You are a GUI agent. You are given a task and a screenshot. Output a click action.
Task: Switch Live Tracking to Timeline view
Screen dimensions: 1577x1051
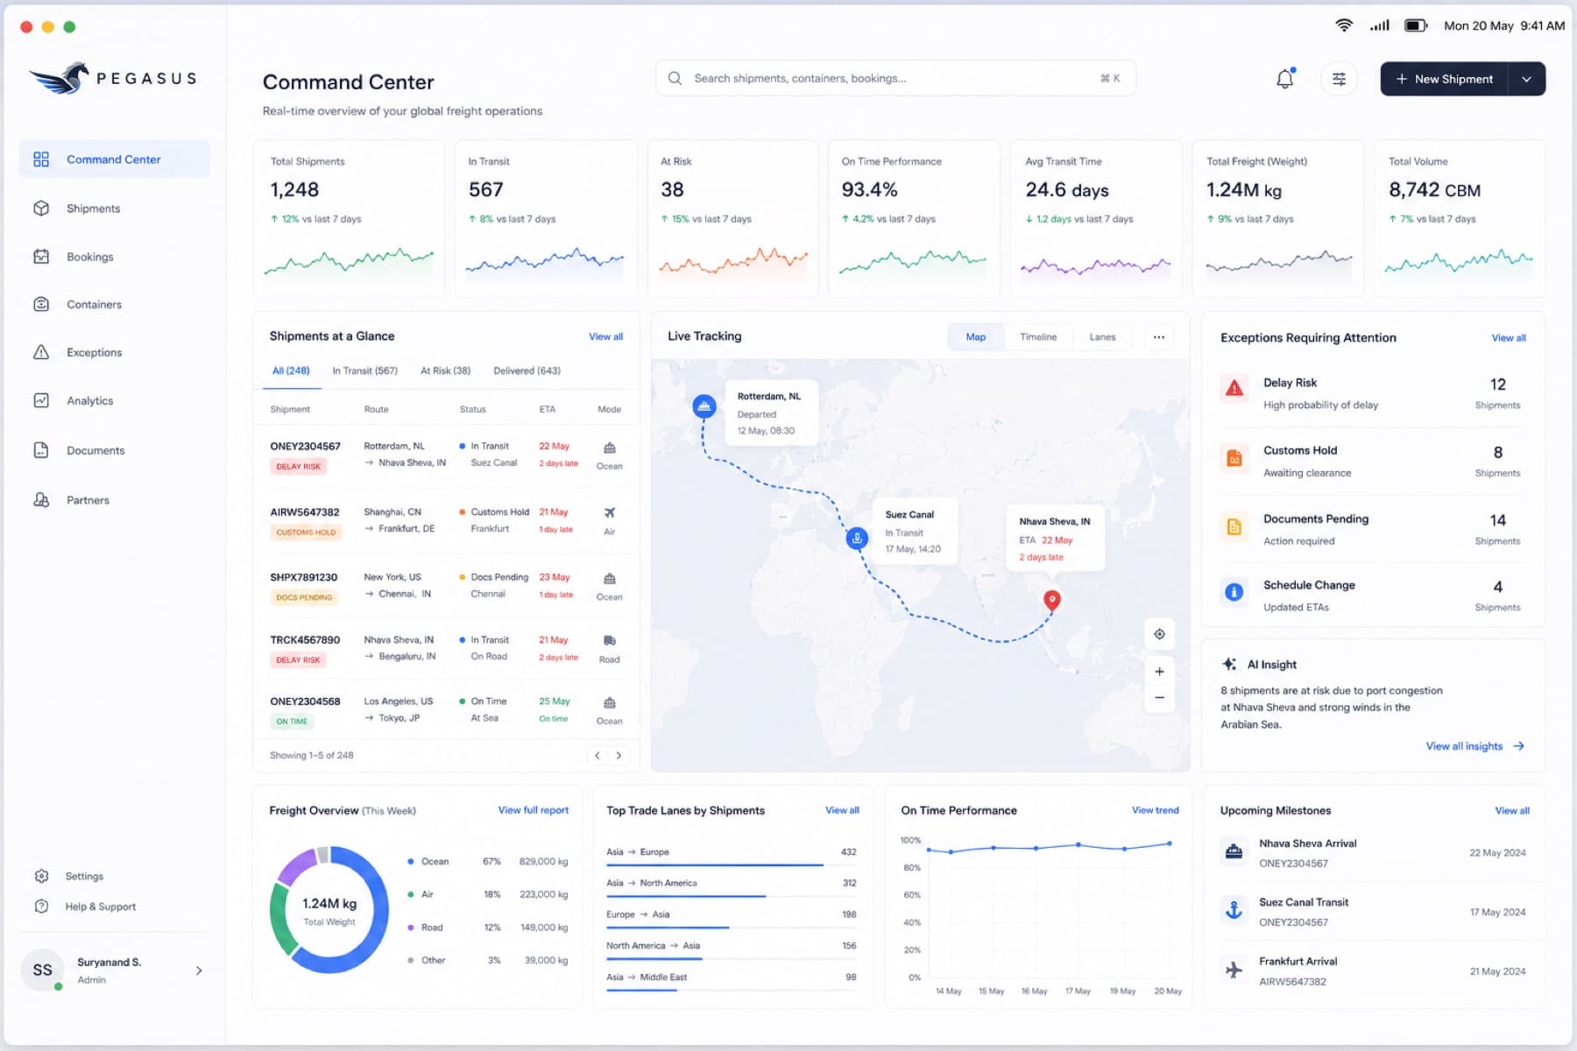pos(1038,337)
